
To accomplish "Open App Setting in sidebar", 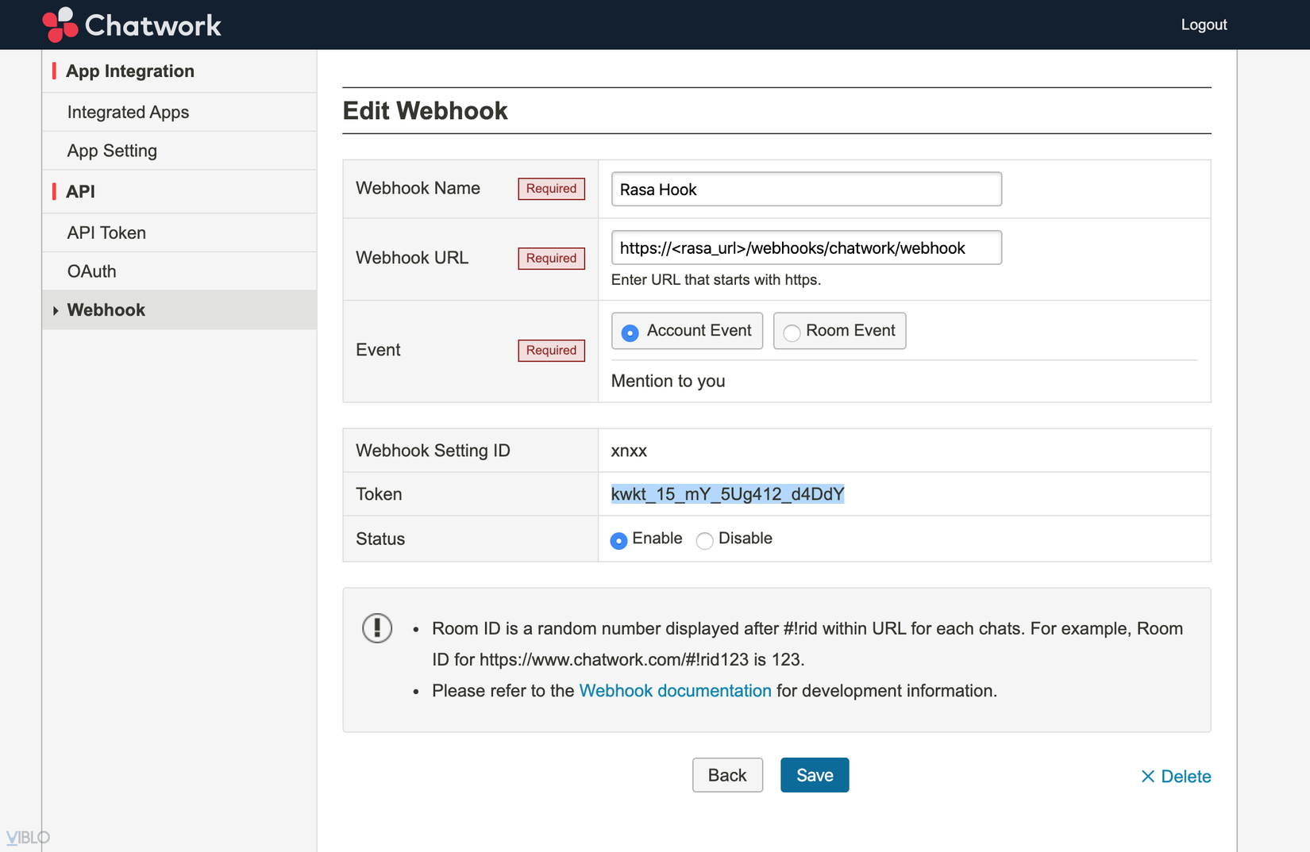I will tap(112, 151).
